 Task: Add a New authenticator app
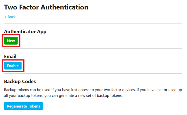[x=11, y=41]
